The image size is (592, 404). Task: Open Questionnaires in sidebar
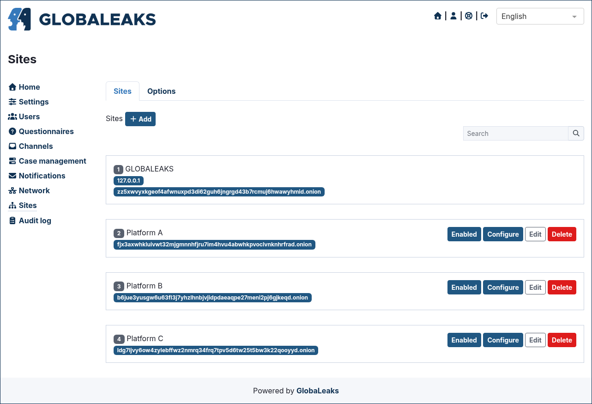pyautogui.click(x=42, y=131)
